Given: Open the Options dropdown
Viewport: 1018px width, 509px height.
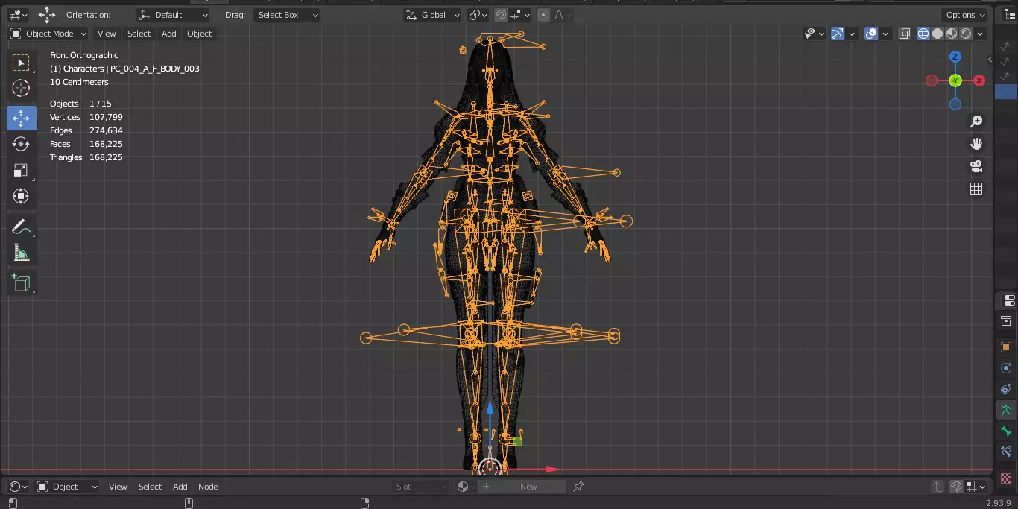Looking at the screenshot, I should (965, 15).
